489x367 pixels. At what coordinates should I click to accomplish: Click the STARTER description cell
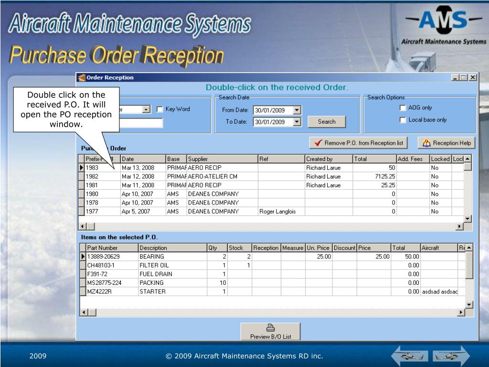[x=172, y=291]
